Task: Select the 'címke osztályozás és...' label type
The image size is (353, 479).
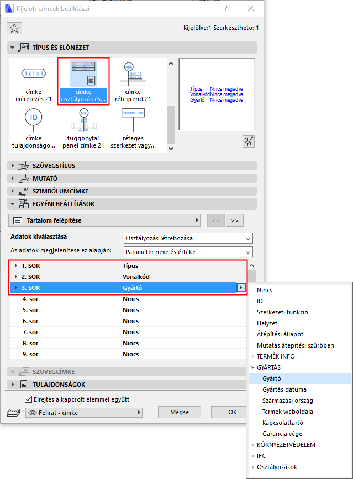Action: point(83,81)
